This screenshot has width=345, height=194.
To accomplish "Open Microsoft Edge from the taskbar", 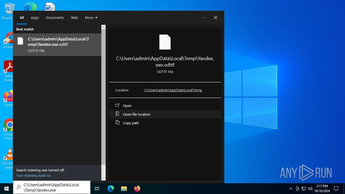I will coord(111,189).
